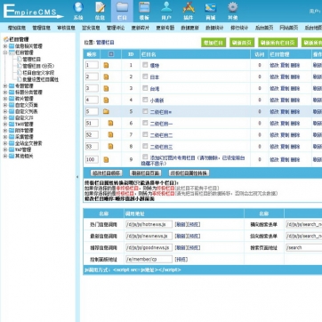Image resolution: width=322 pixels, height=322 pixels.
Task: Tick the checkbox for column ID 9
Action: [145, 157]
